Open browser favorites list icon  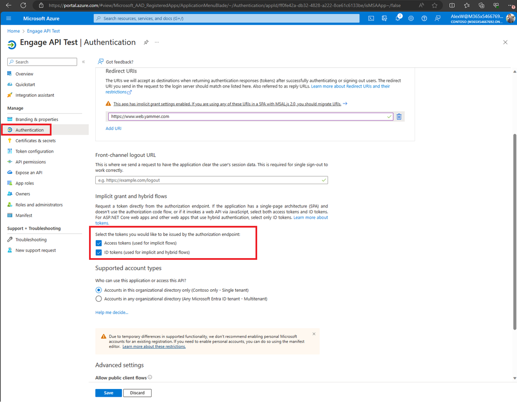click(467, 5)
